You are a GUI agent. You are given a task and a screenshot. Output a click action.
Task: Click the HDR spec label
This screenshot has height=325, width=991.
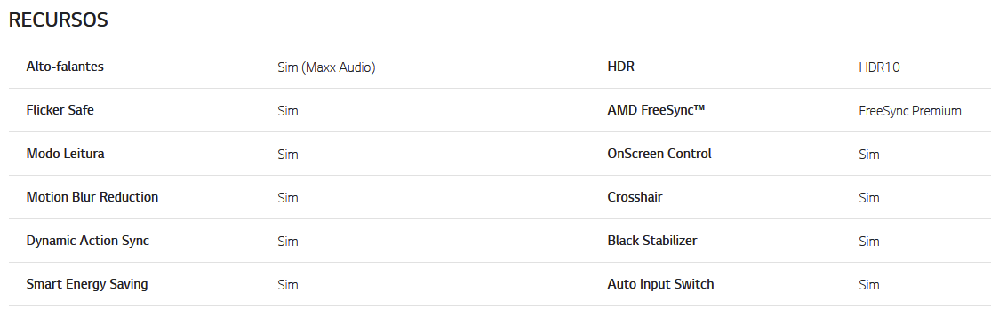point(620,67)
